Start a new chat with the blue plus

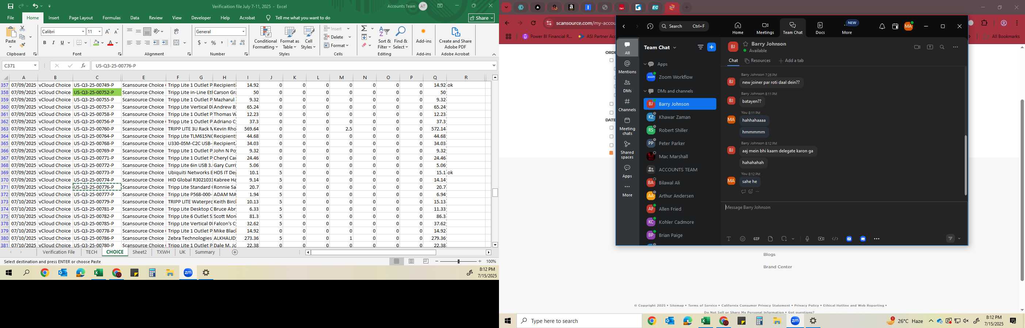712,47
